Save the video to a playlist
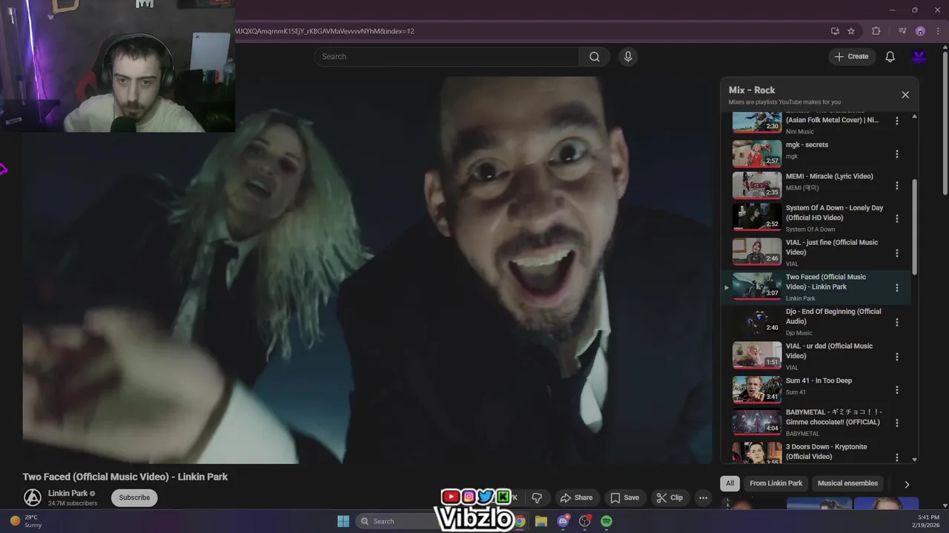This screenshot has height=533, width=949. click(x=624, y=497)
